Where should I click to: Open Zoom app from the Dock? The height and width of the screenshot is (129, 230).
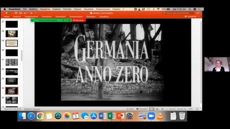click(x=151, y=116)
